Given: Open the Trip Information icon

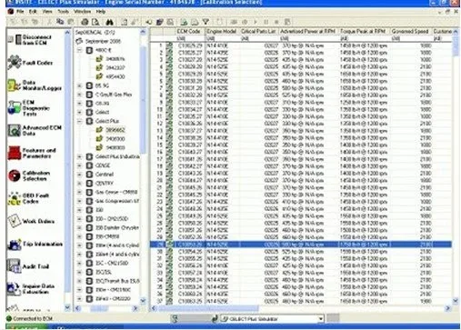Looking at the screenshot, I should point(14,244).
